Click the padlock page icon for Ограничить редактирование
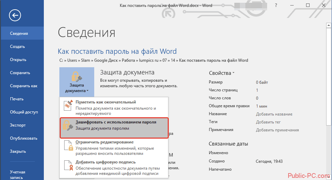The image size is (332, 180). pyautogui.click(x=68, y=146)
